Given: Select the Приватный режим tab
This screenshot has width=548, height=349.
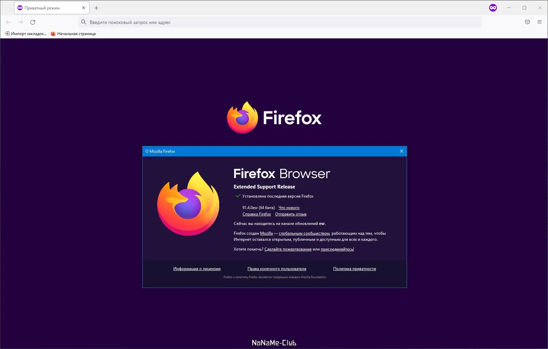Looking at the screenshot, I should click(52, 8).
